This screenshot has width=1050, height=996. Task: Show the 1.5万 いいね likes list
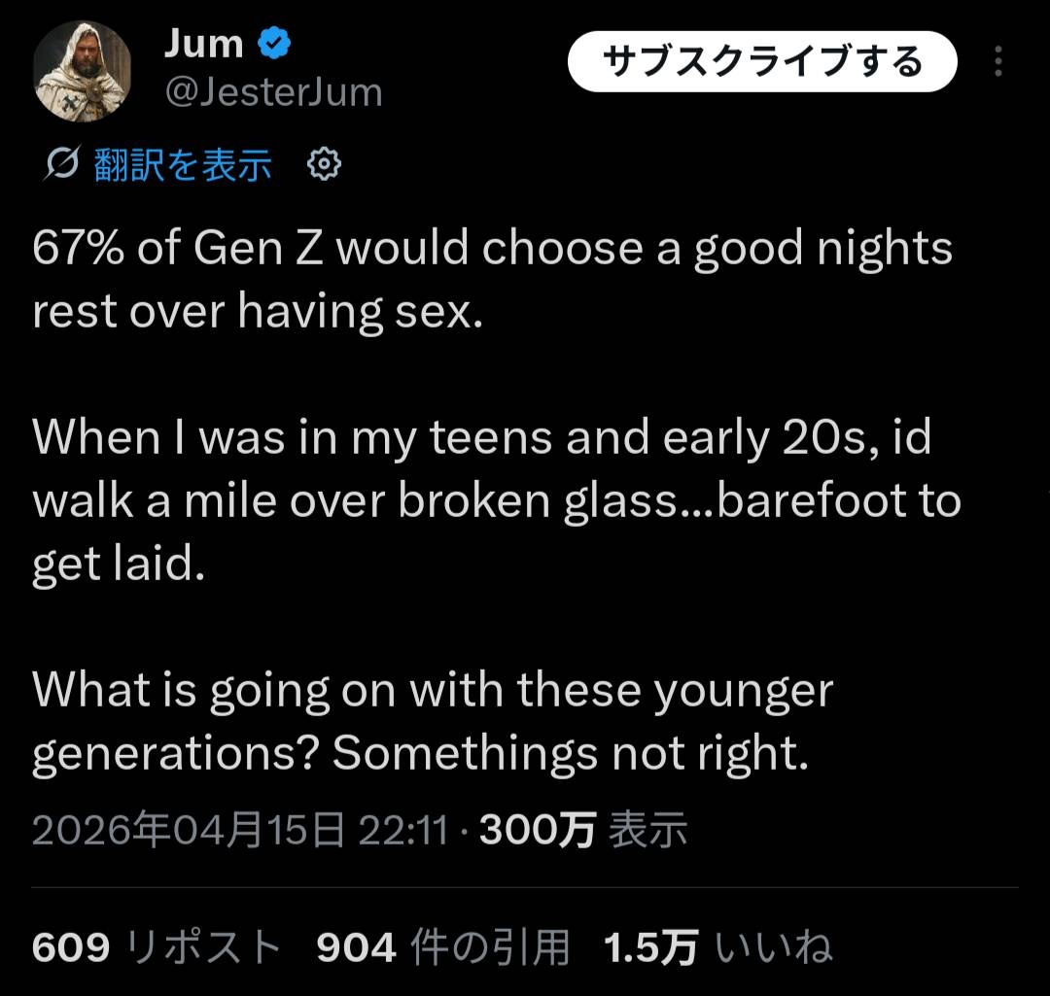(717, 947)
